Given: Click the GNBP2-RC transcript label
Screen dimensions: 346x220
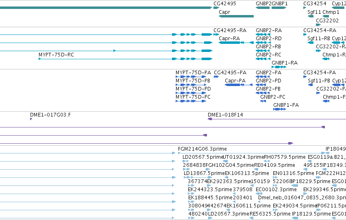Looking at the screenshot, I should pos(269,55).
